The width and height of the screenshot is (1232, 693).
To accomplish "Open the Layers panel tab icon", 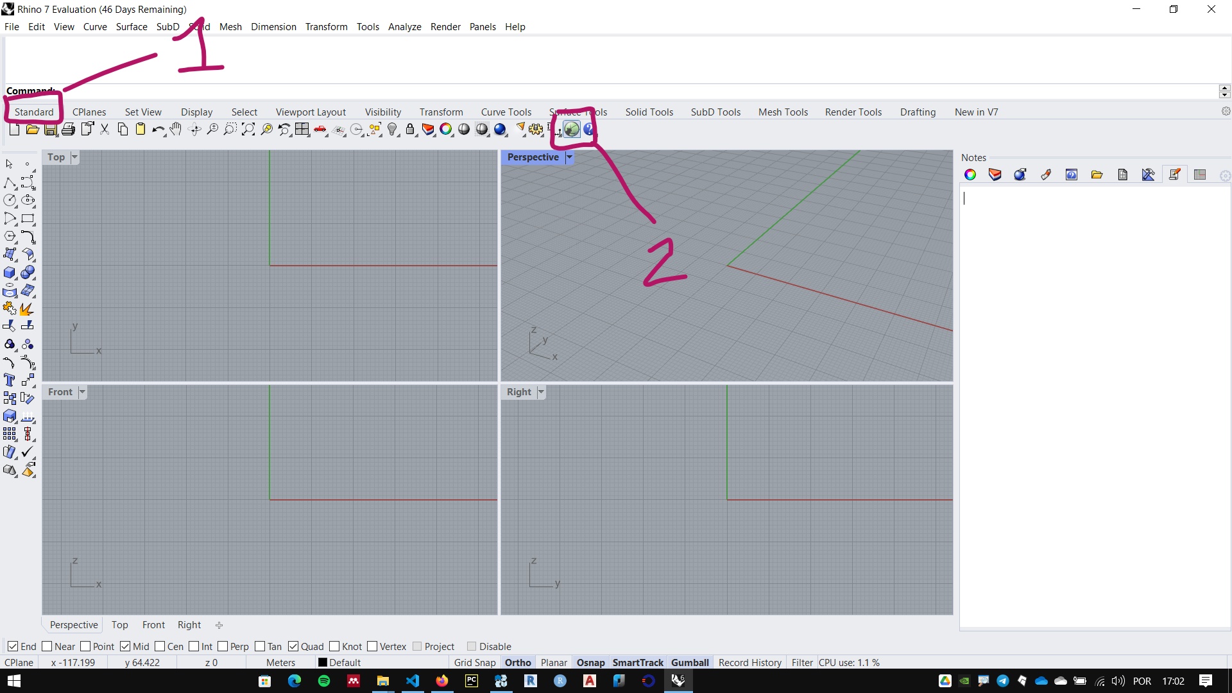I will 995,175.
